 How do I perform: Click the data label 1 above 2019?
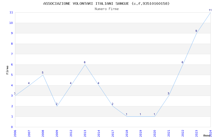tap(140, 114)
